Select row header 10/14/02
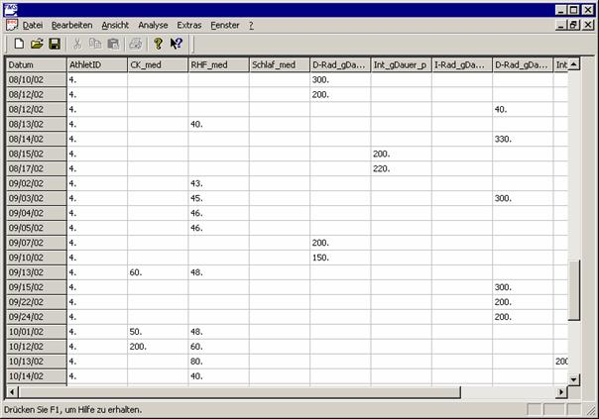Screen dimensions: 599x419 tap(37, 376)
